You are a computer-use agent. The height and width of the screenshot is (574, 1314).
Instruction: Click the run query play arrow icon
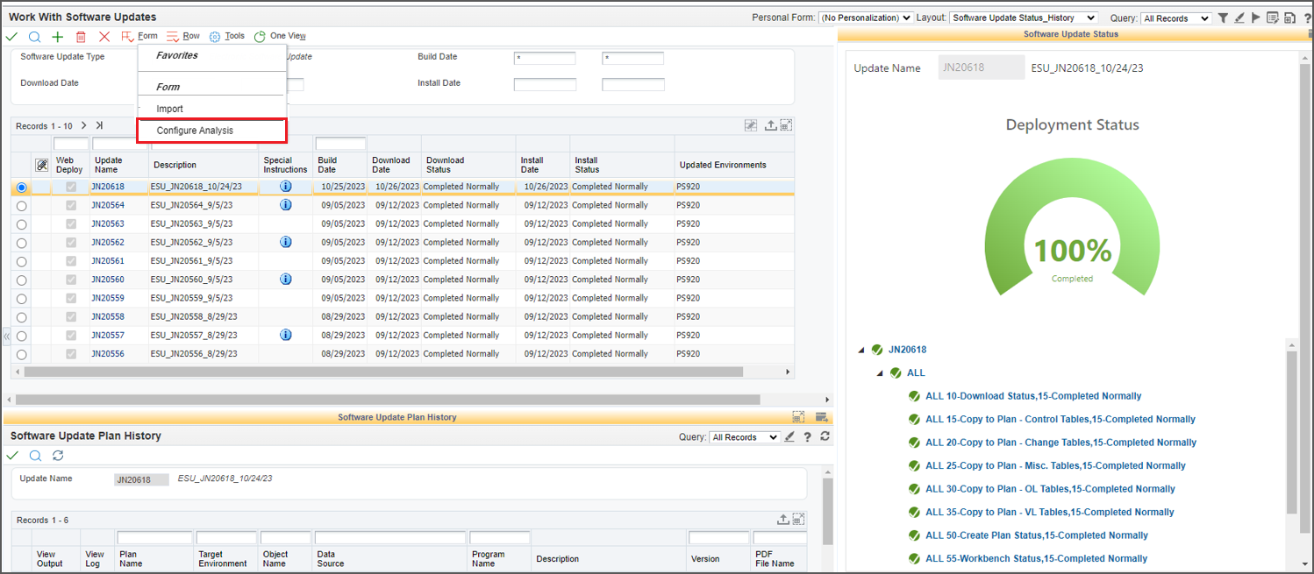click(1256, 18)
